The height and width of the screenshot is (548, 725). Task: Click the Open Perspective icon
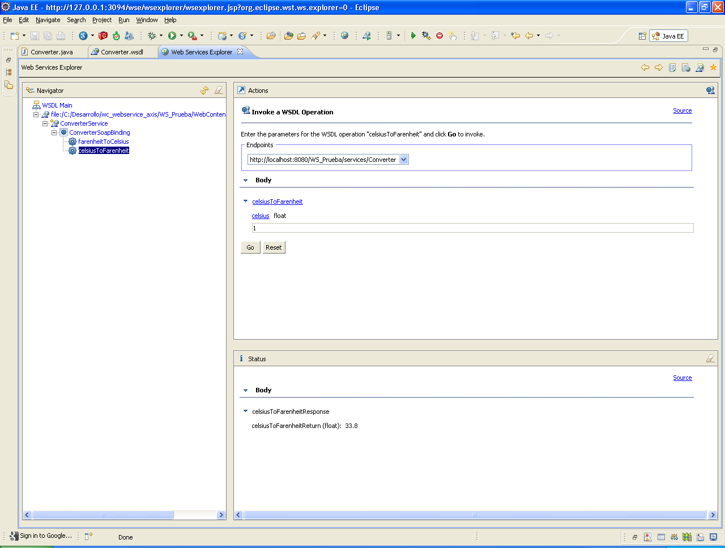tap(642, 36)
